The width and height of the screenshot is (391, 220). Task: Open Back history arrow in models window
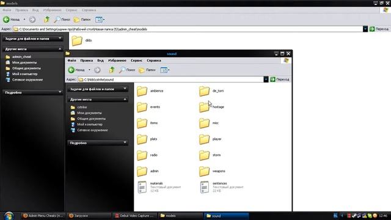coord(24,20)
